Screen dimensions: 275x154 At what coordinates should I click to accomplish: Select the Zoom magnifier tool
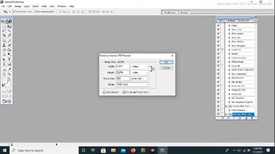[x=9, y=74]
